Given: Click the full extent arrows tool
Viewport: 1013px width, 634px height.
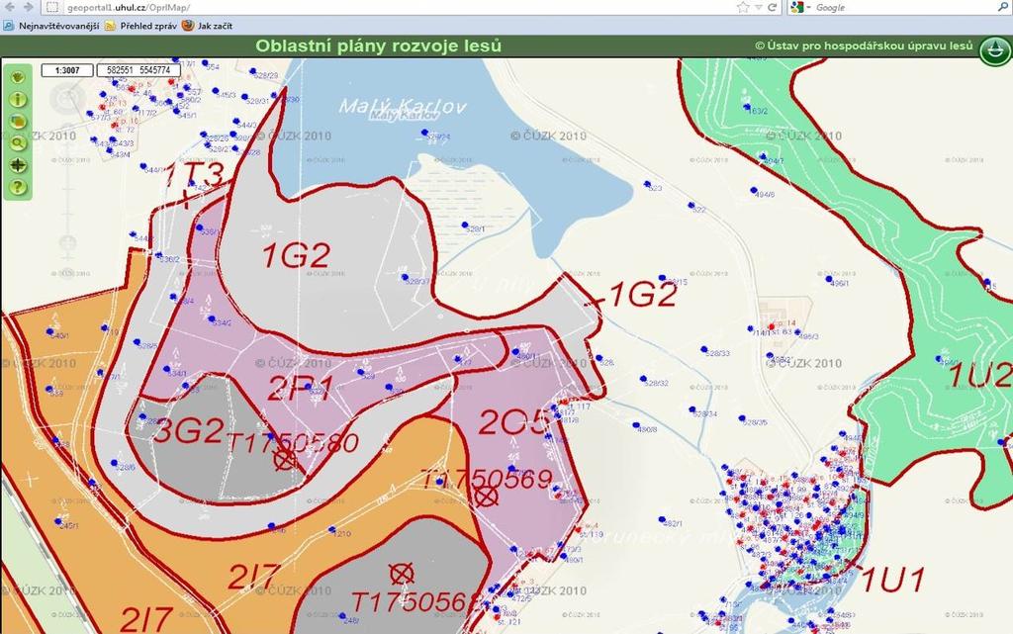Looking at the screenshot, I should click(x=18, y=165).
